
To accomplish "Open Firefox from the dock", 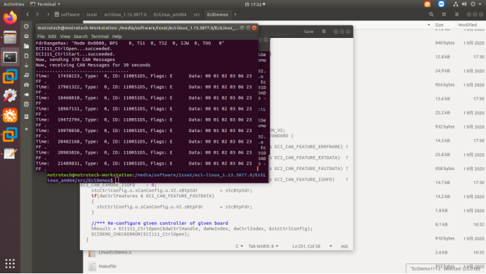I will pos(10,18).
